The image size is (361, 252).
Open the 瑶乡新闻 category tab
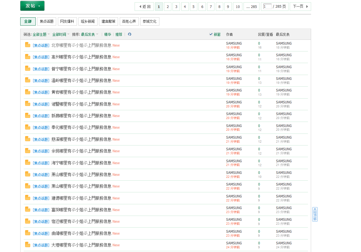pos(88,22)
